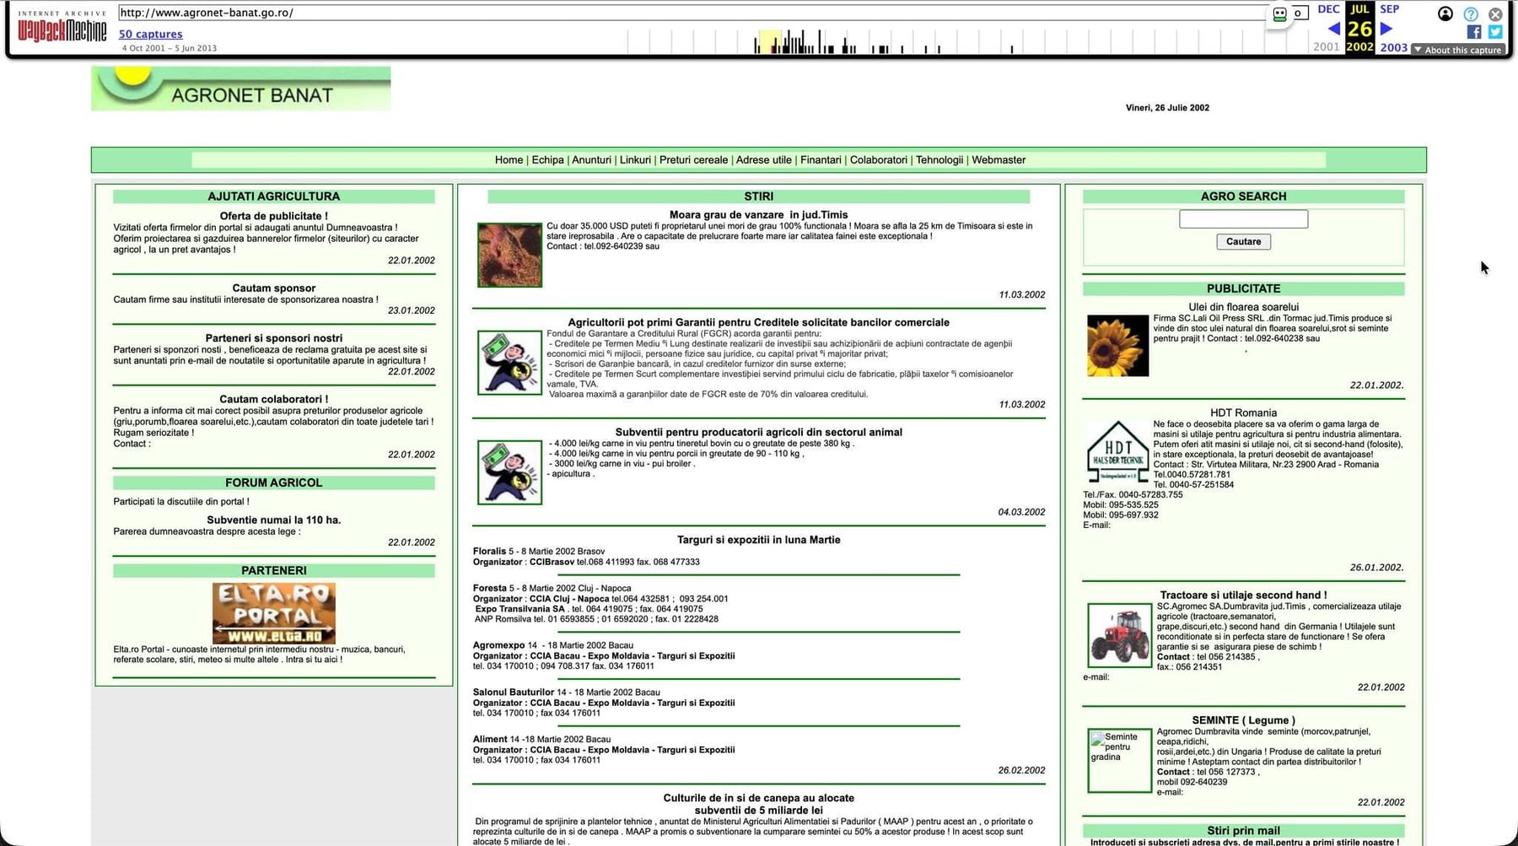
Task: Select the highlighted year on the captures sparkline
Action: click(769, 41)
